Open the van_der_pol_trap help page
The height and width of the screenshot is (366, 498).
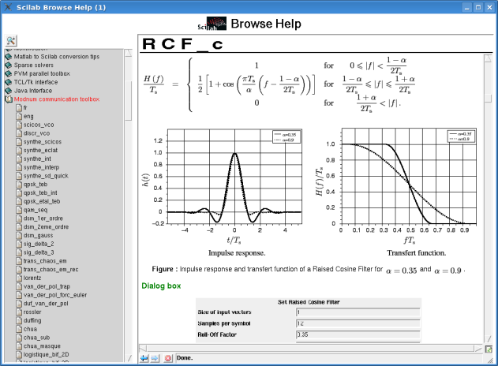coord(47,287)
